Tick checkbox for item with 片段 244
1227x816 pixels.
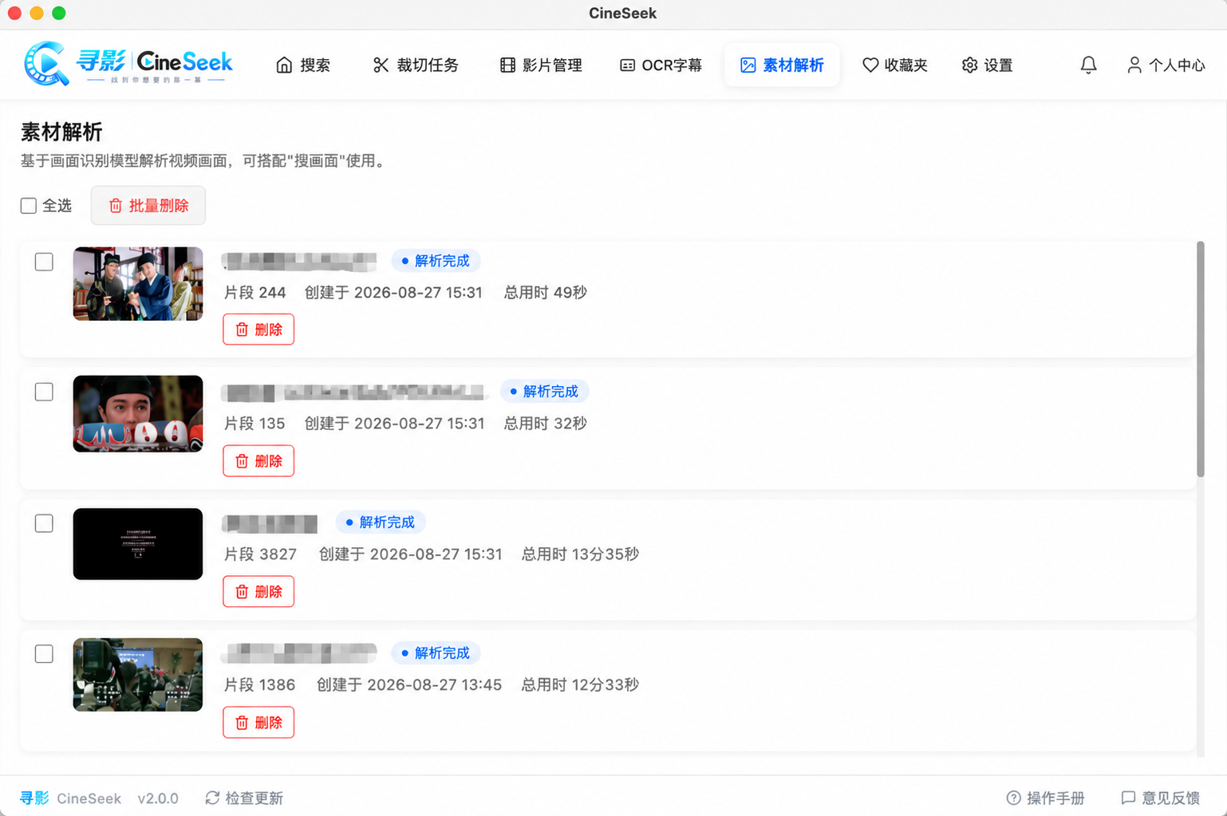tap(44, 262)
